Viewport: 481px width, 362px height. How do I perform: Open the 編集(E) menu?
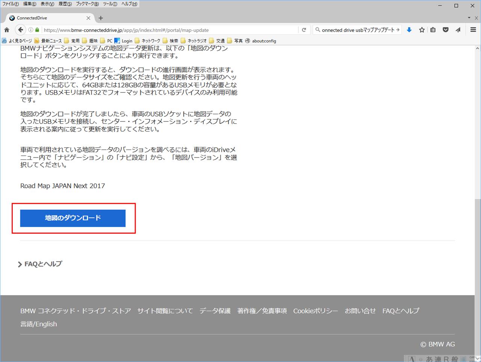[30, 4]
